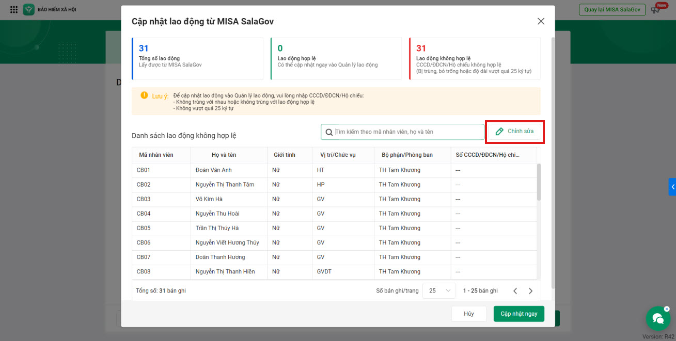Click the Họ và tên column header
Viewport: 676px width, 341px height.
pyautogui.click(x=224, y=155)
